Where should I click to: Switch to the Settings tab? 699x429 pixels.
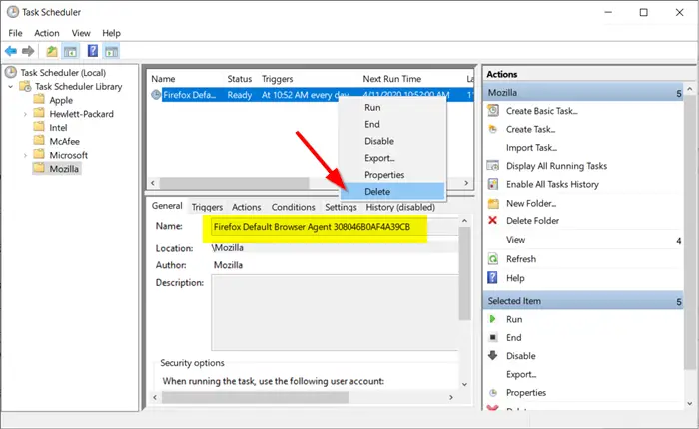tap(341, 207)
